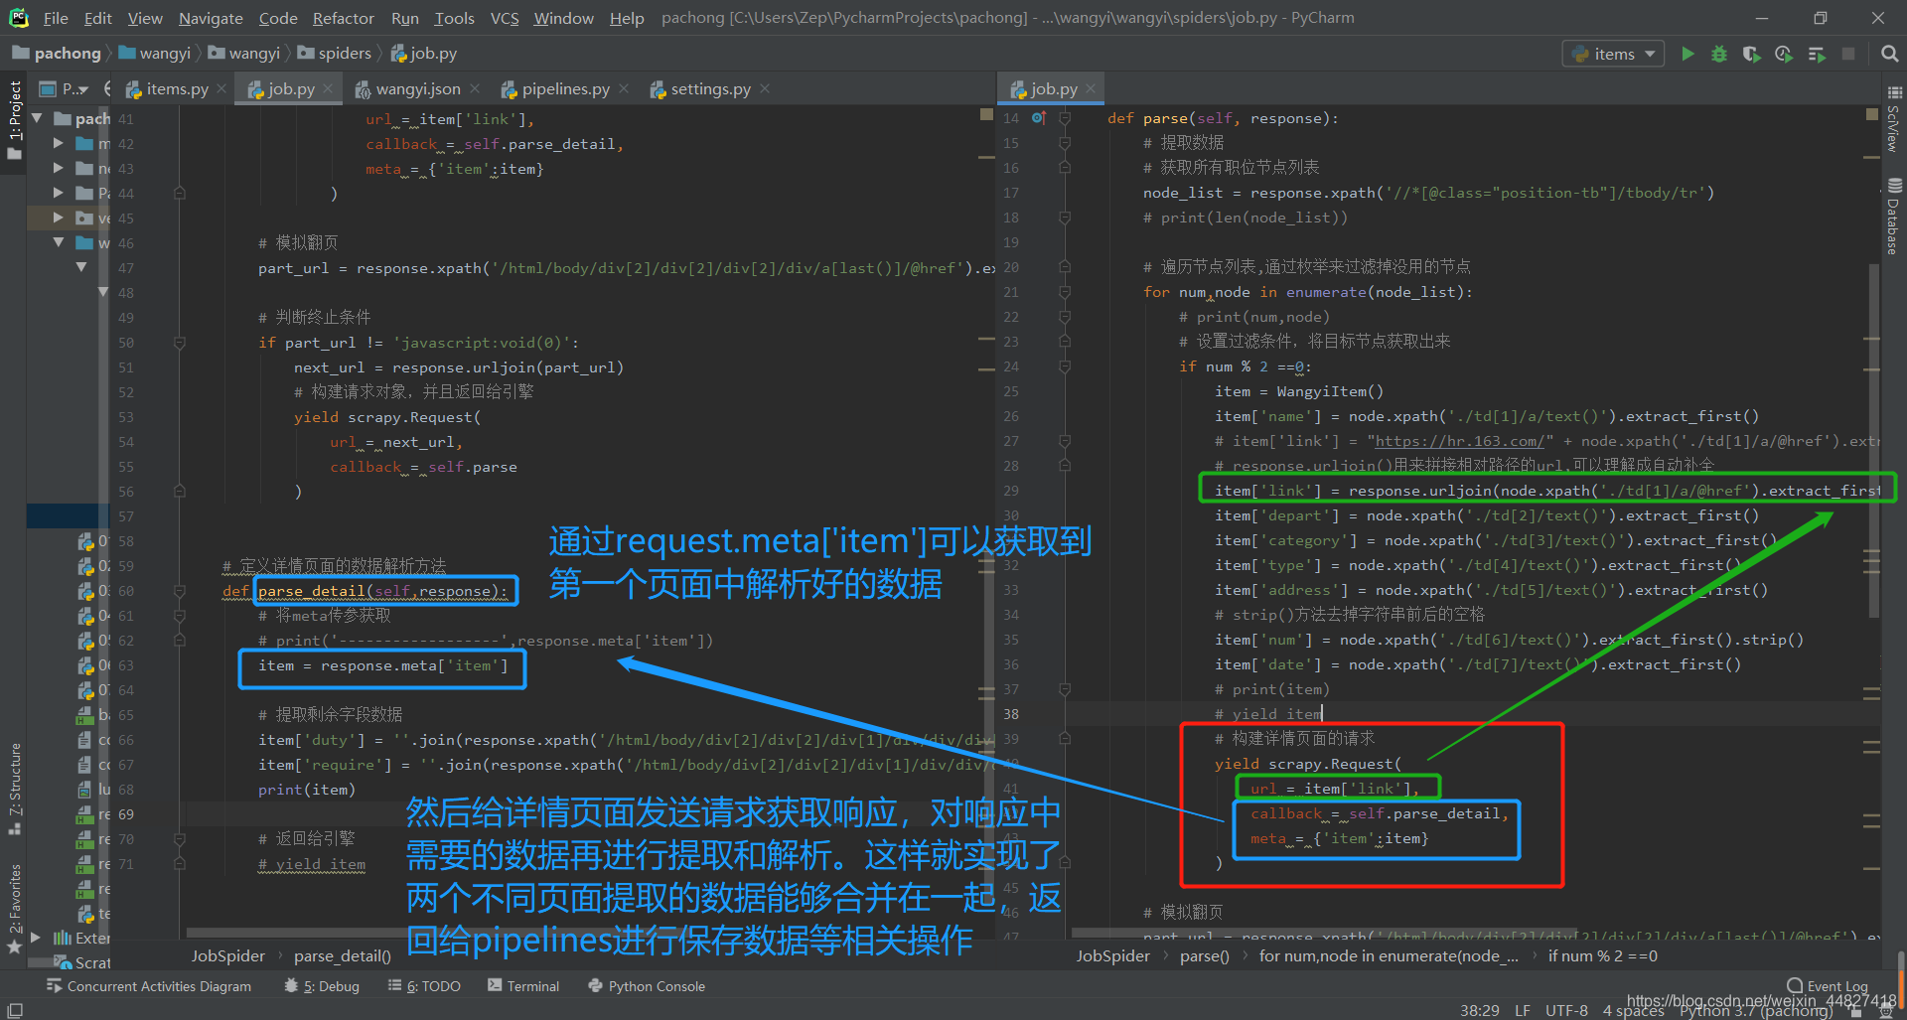Open the 6: TODO tool window
Image resolution: width=1907 pixels, height=1020 pixels.
click(x=424, y=986)
